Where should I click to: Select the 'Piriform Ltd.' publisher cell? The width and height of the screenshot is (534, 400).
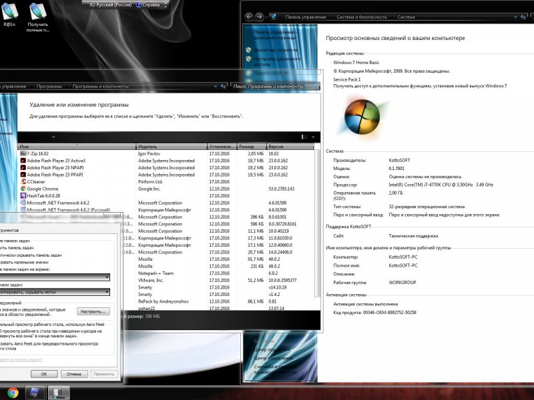(x=151, y=182)
